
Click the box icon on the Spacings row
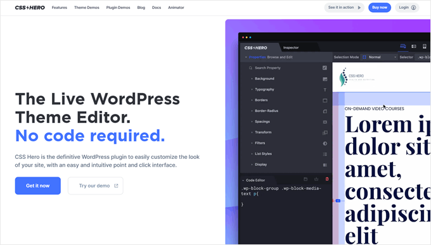click(325, 122)
